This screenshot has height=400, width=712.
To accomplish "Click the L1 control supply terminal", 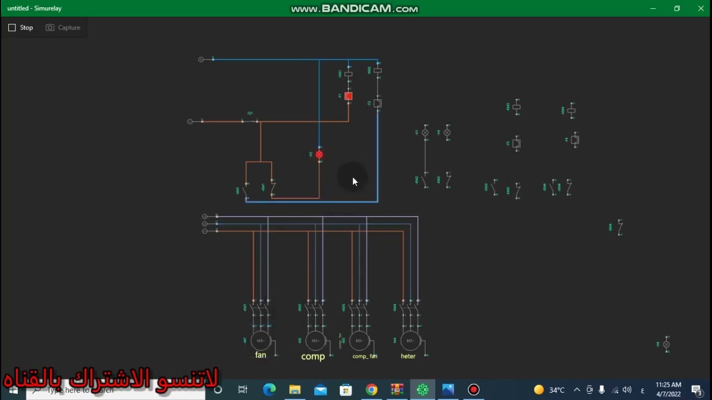I will [x=190, y=121].
